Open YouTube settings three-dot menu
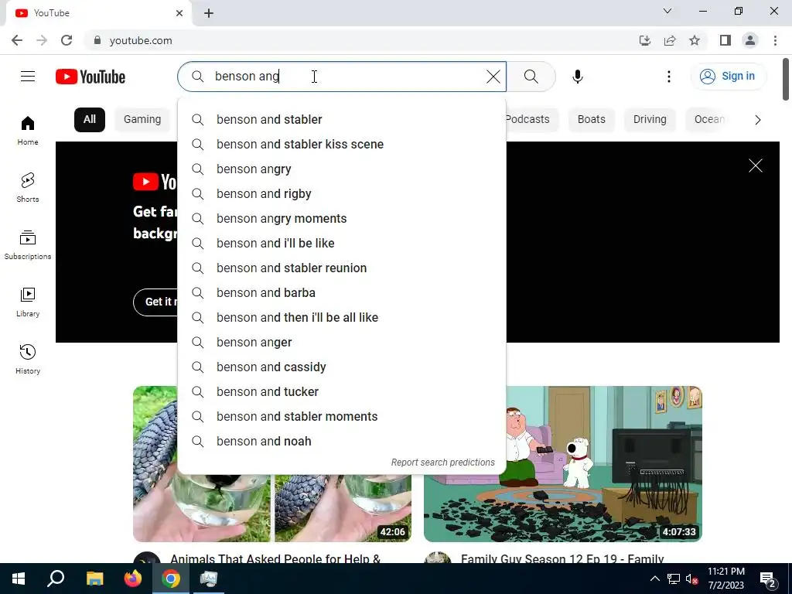 pos(669,77)
